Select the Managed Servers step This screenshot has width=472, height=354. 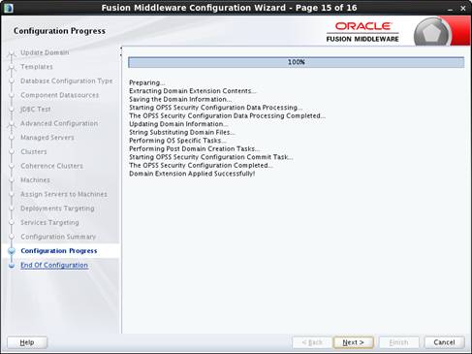(47, 138)
